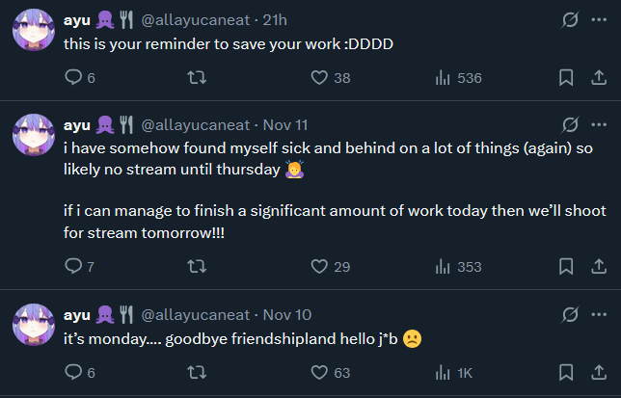Screen dimensions: 621x398
Task: Like the it's monday tweet
Action: pos(320,372)
